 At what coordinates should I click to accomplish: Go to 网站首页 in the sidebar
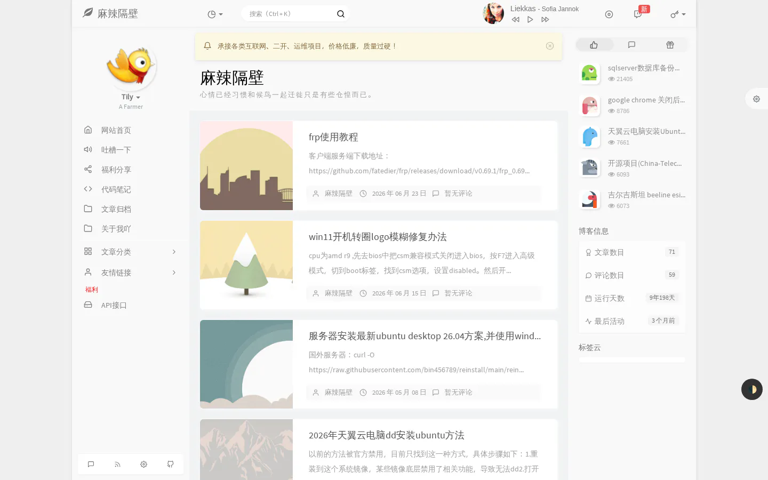131,130
